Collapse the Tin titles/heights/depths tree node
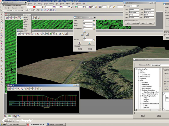 coord(141,96)
